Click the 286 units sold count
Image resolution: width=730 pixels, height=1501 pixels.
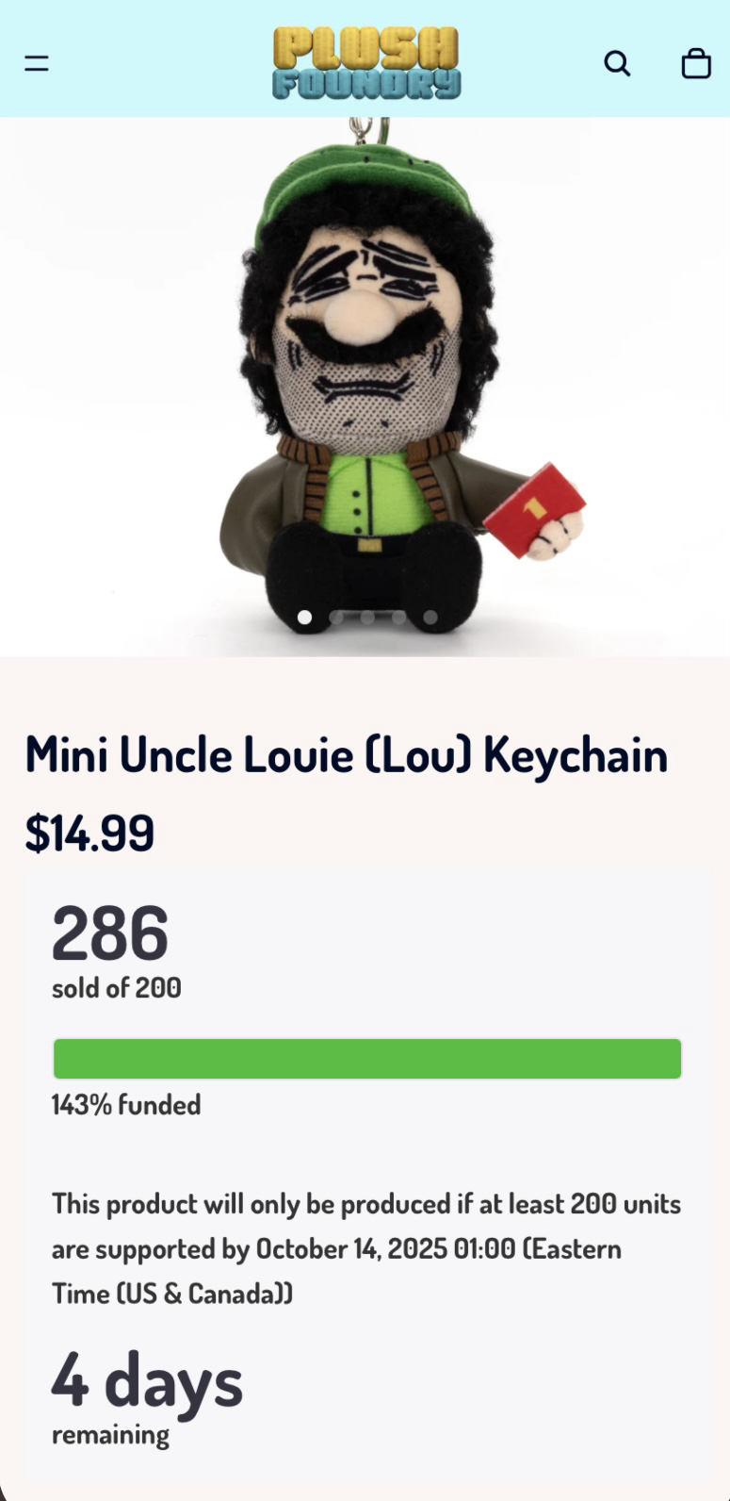click(x=110, y=933)
